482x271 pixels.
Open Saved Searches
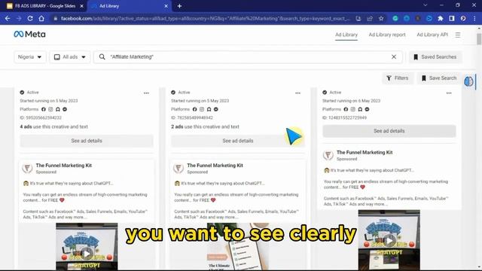click(x=435, y=57)
